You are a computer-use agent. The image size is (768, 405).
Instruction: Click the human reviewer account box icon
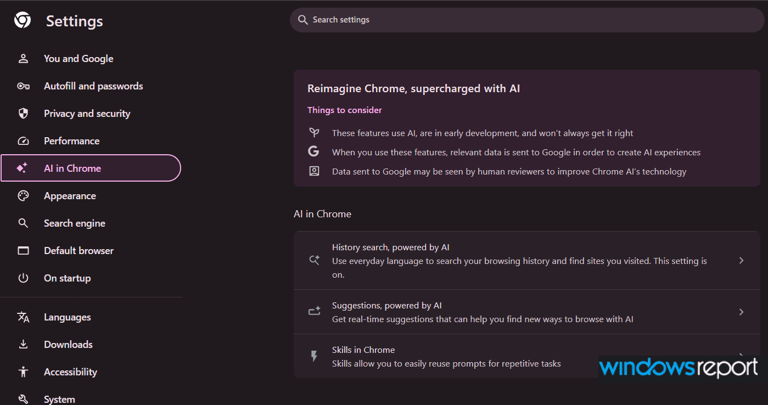pyautogui.click(x=314, y=171)
